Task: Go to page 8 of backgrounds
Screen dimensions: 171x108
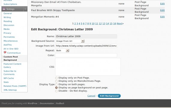Action: coord(88,24)
